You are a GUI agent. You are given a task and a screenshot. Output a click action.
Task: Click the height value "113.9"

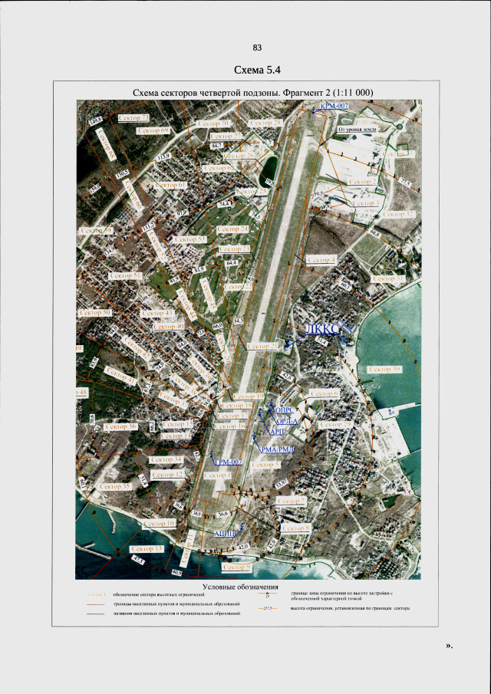click(x=164, y=156)
